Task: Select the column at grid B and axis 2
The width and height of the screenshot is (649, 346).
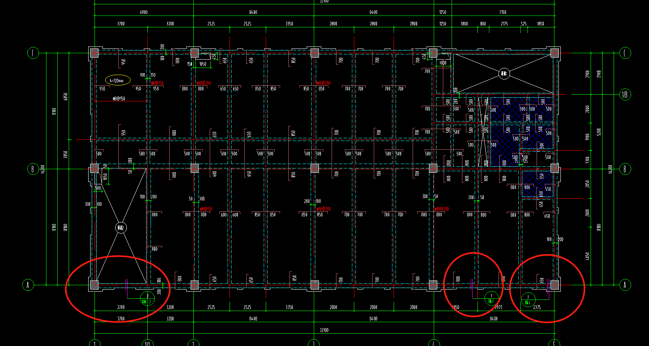Action: pos(194,168)
